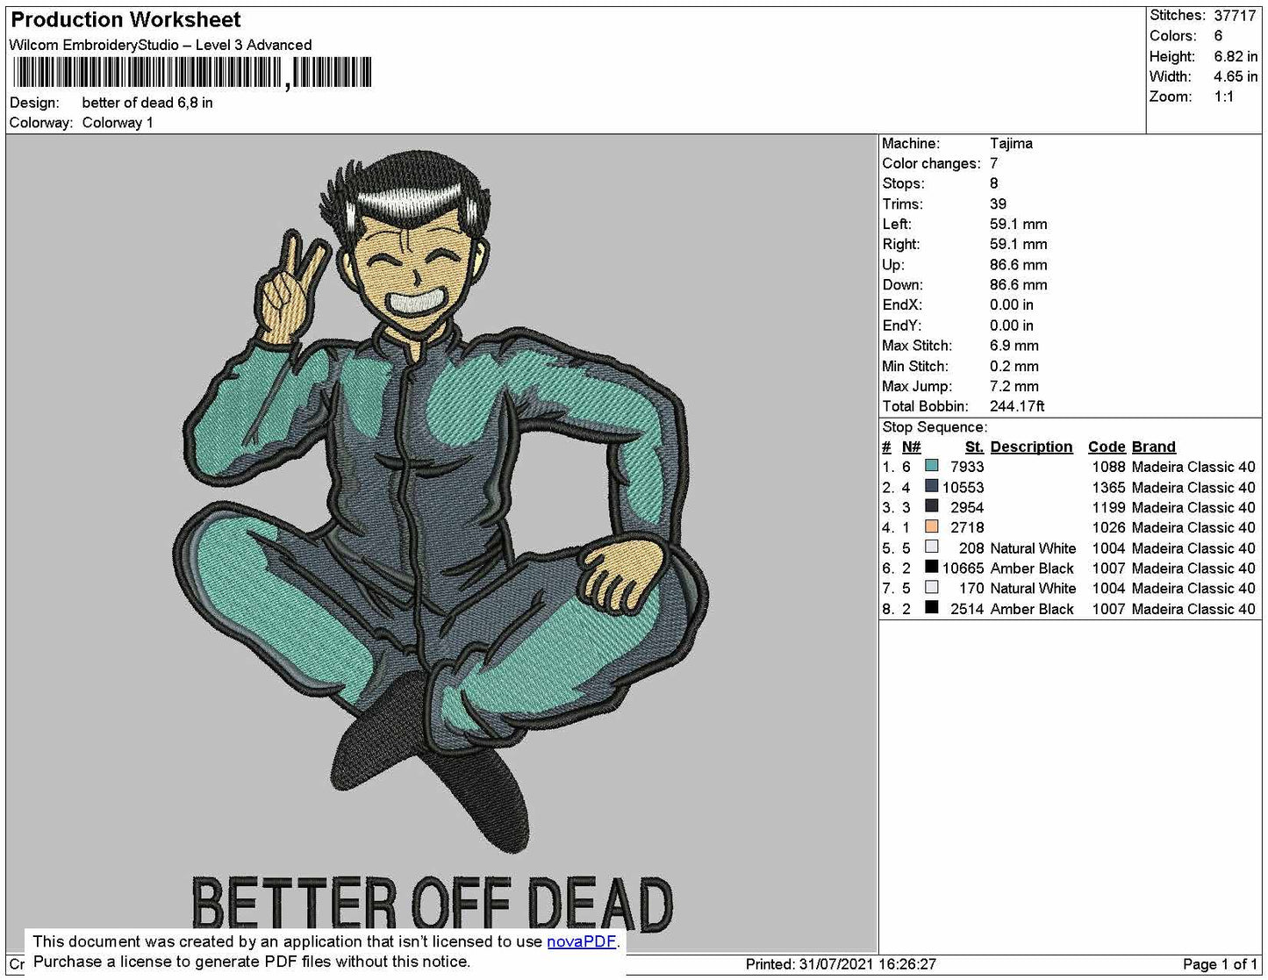Click the 'BETTER OFF DEAD' embroidered lettering

pyautogui.click(x=433, y=903)
